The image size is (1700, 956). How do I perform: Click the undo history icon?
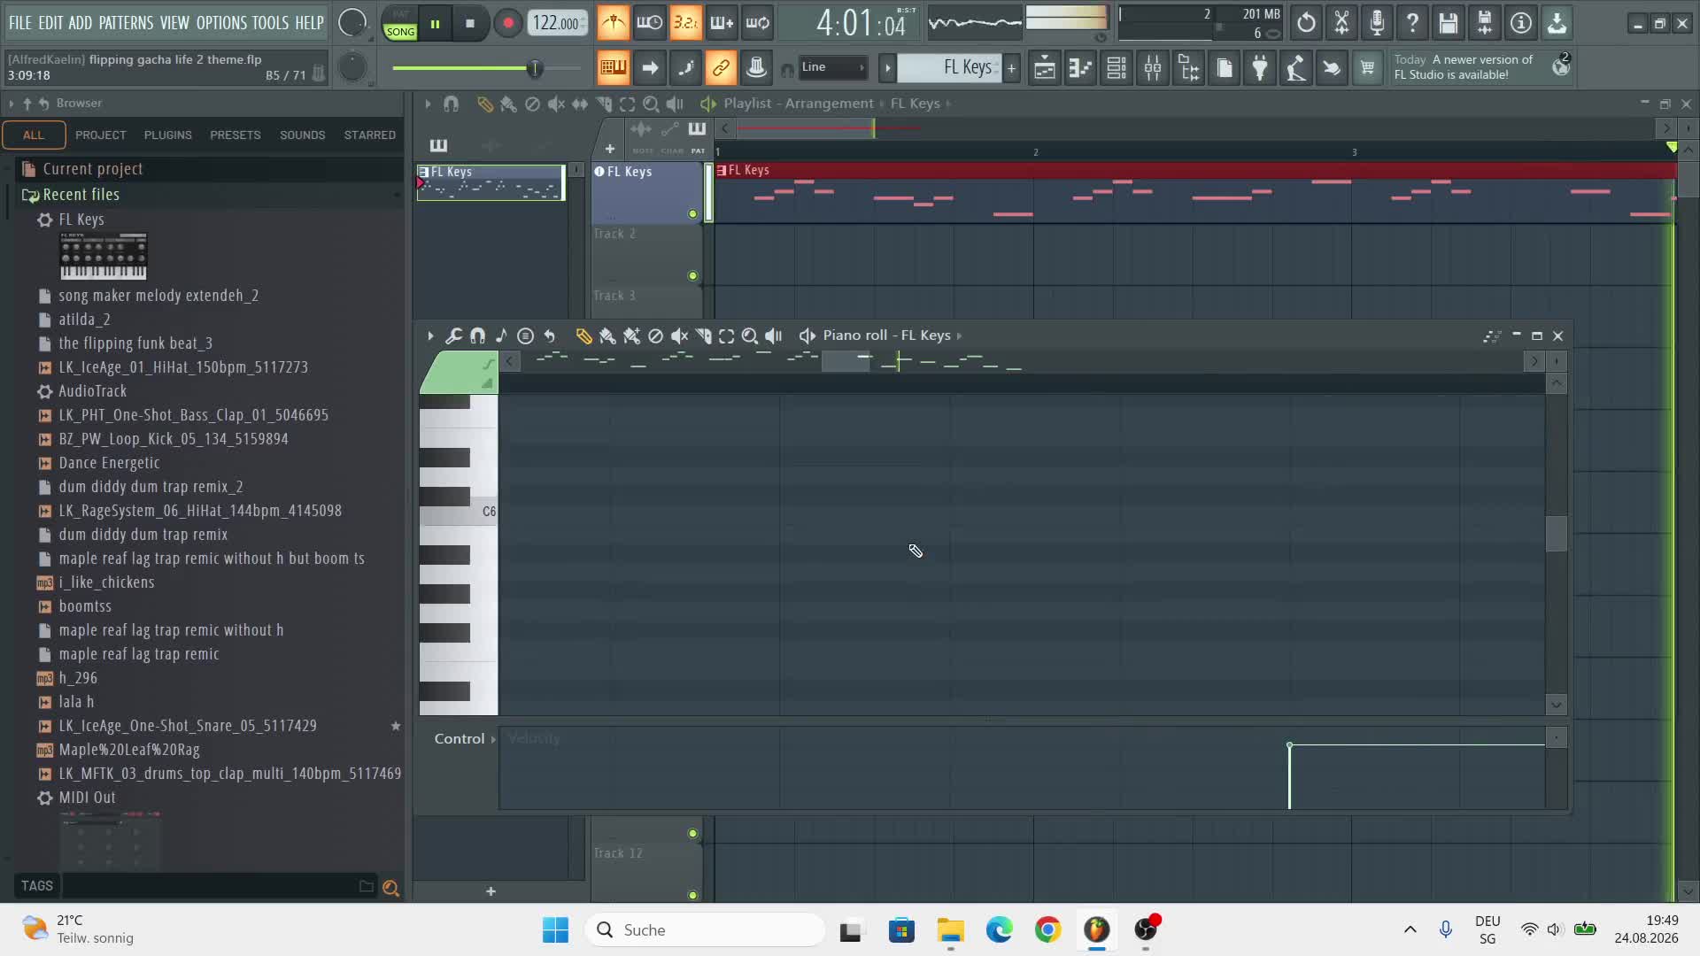pos(1306,23)
